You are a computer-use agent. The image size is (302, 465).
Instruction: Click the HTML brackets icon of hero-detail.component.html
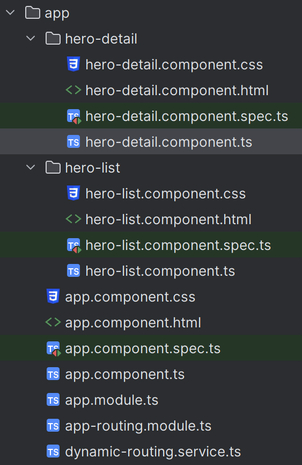pos(73,90)
